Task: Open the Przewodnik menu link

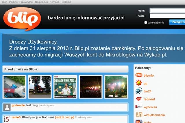Action: [x=26, y=2]
